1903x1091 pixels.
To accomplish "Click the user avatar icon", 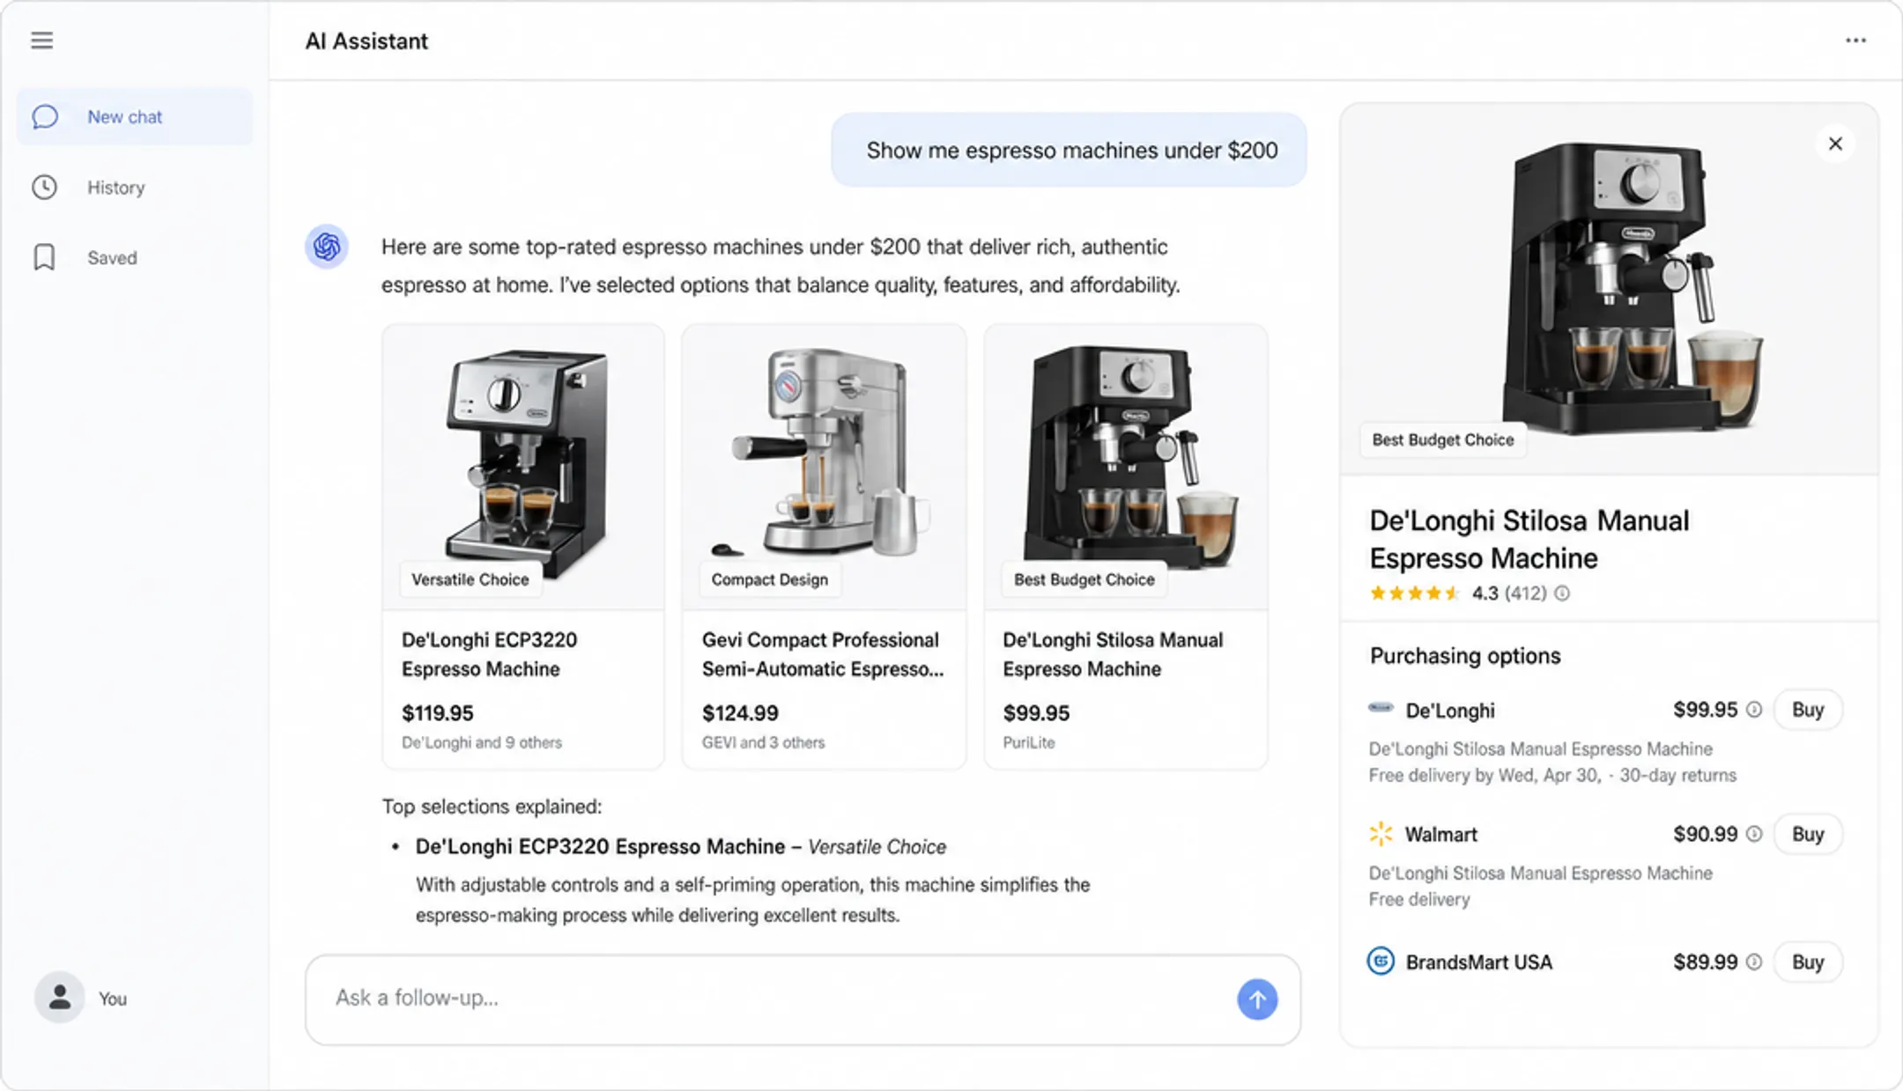I will pos(59,998).
